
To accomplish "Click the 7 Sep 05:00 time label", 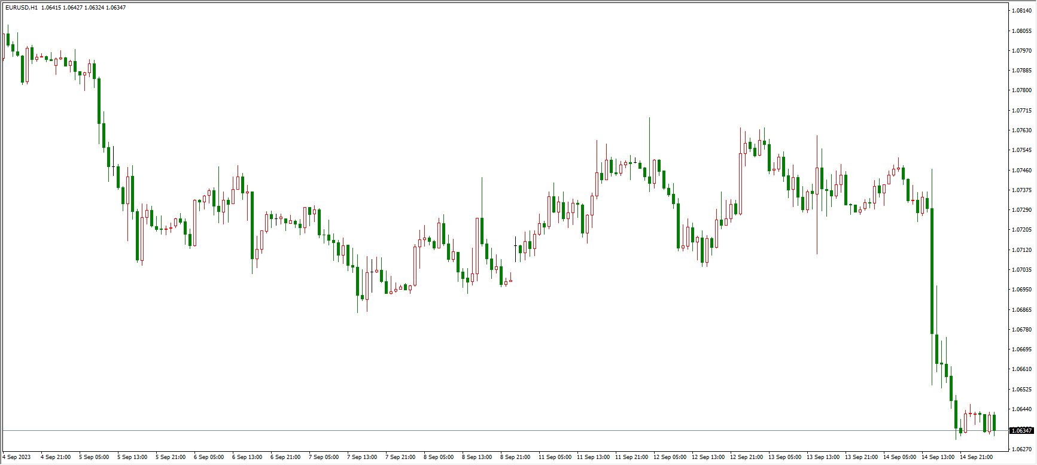I will [x=324, y=457].
